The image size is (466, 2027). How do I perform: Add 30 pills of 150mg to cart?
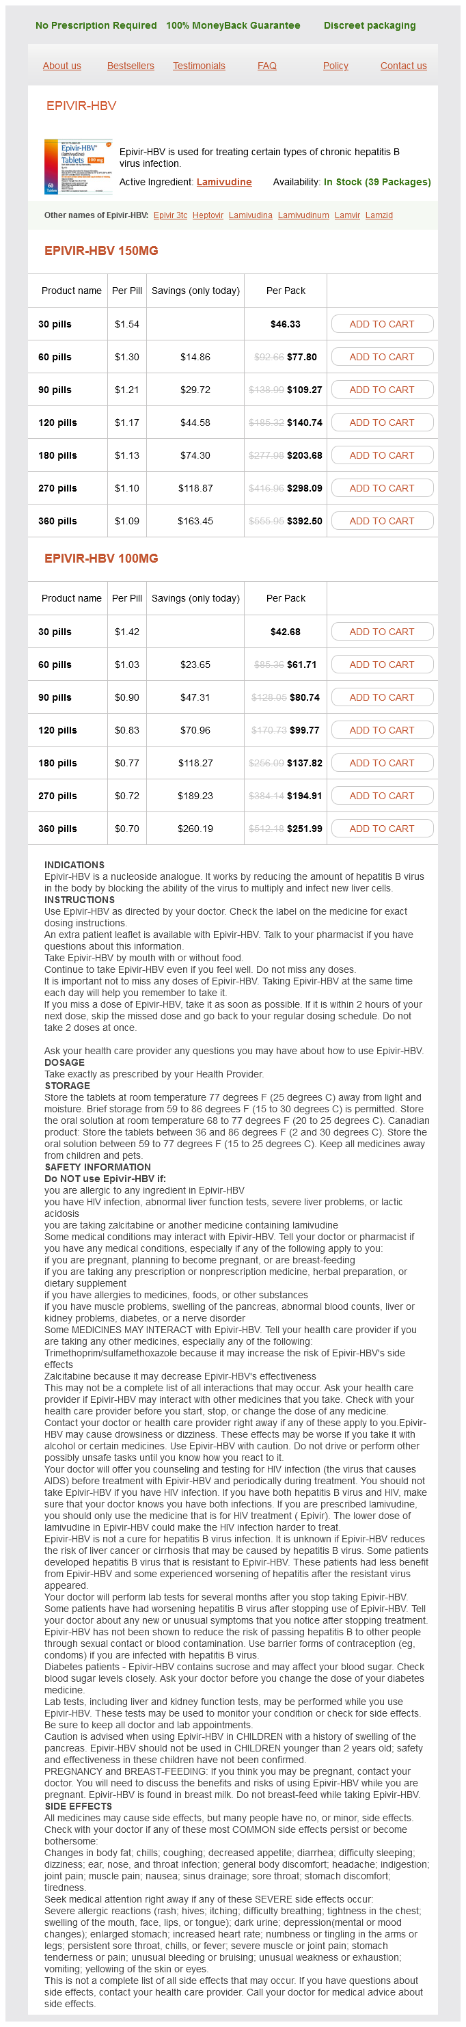[x=382, y=324]
